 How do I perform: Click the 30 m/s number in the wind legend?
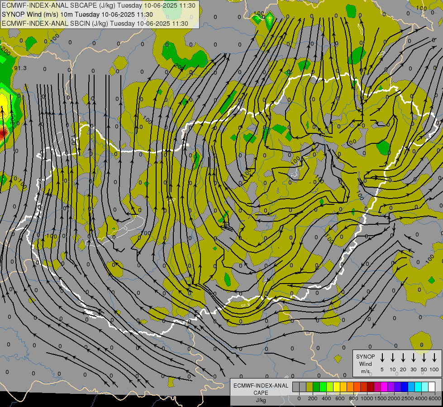tap(413, 369)
